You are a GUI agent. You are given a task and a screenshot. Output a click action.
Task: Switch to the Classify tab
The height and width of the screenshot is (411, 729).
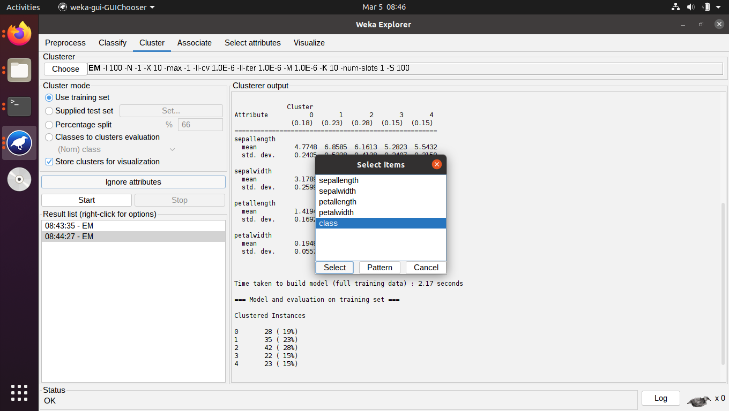pos(113,43)
